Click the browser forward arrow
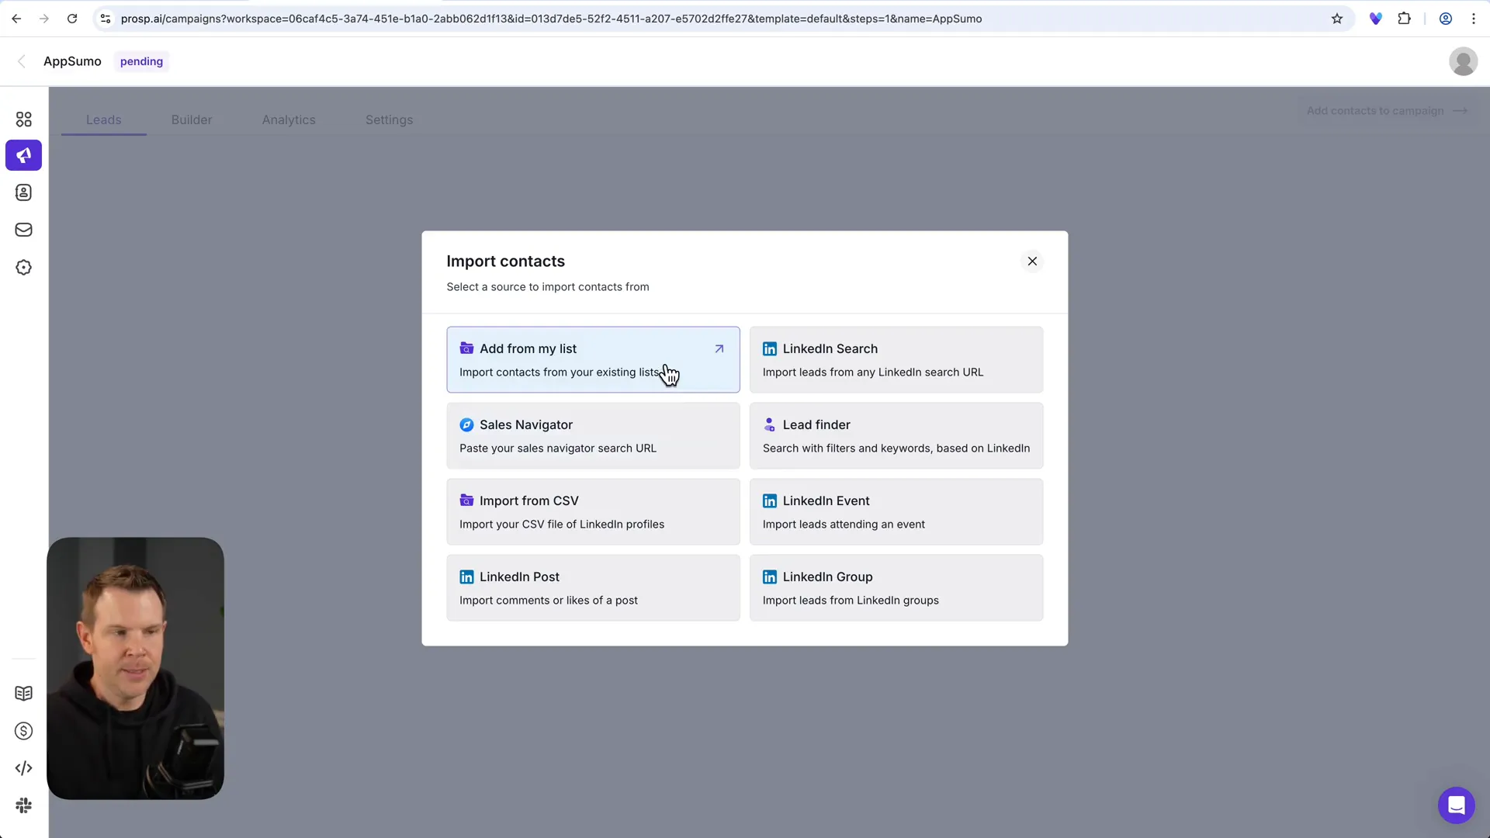 tap(44, 19)
